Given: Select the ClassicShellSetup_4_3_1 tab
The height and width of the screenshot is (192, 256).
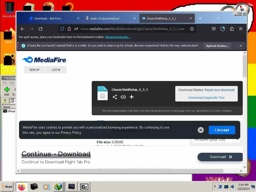Looking at the screenshot, I should tap(161, 18).
